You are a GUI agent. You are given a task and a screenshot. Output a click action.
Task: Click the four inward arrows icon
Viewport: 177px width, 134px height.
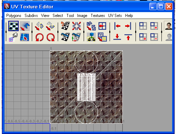[x=76, y=26]
